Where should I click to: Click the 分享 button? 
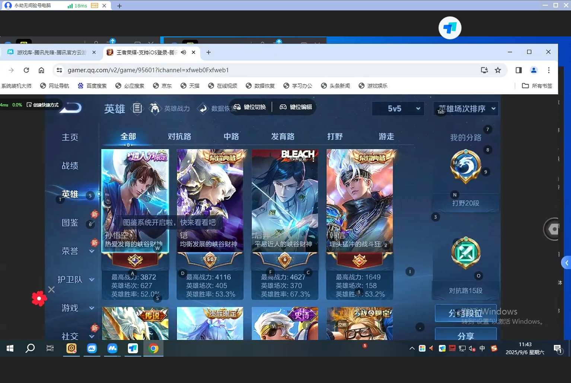click(x=466, y=334)
